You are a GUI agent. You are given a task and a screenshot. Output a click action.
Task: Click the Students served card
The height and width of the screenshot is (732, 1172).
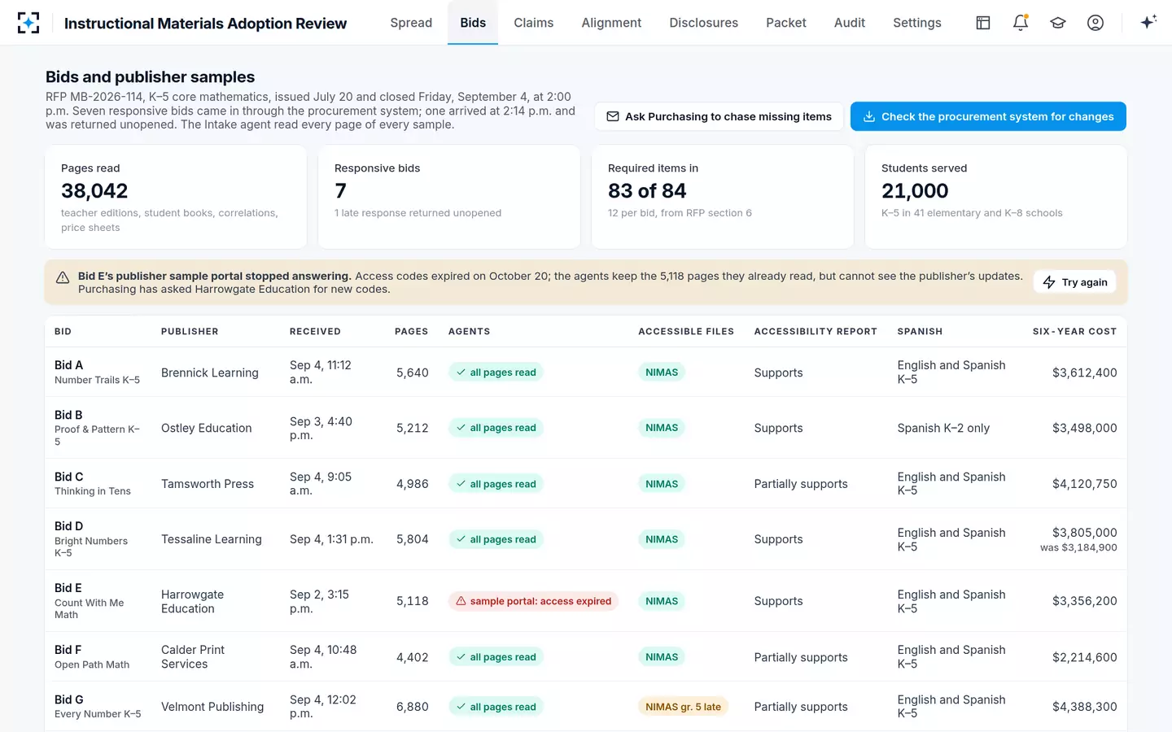coord(996,197)
